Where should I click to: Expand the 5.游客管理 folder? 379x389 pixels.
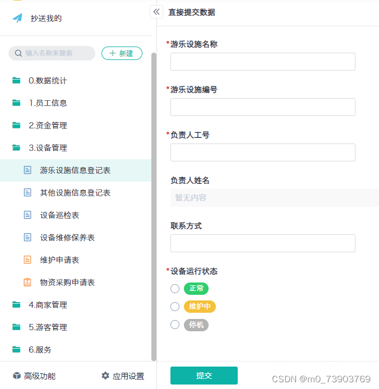[76, 327]
